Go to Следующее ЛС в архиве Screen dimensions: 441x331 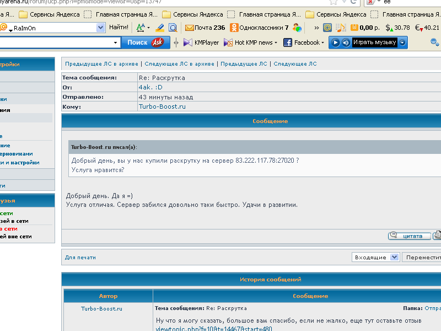[179, 64]
